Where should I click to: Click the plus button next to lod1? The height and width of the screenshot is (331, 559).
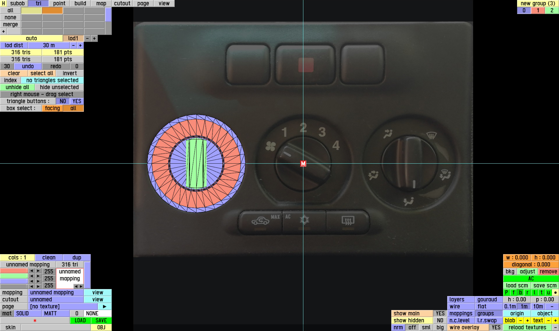click(x=94, y=38)
